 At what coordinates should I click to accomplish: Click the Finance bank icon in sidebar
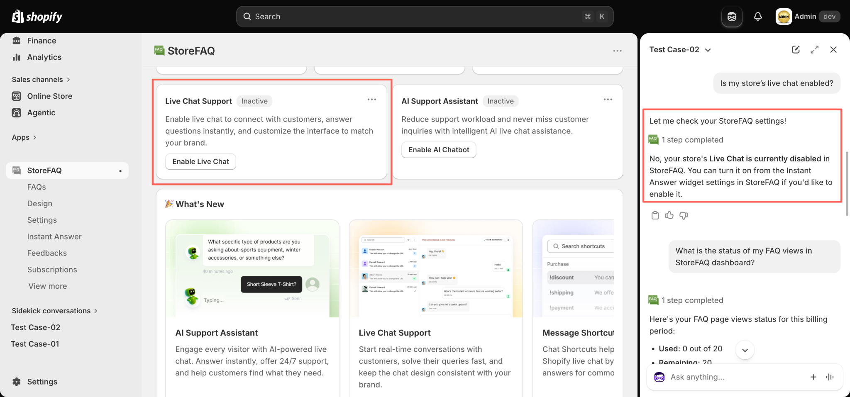coord(17,41)
